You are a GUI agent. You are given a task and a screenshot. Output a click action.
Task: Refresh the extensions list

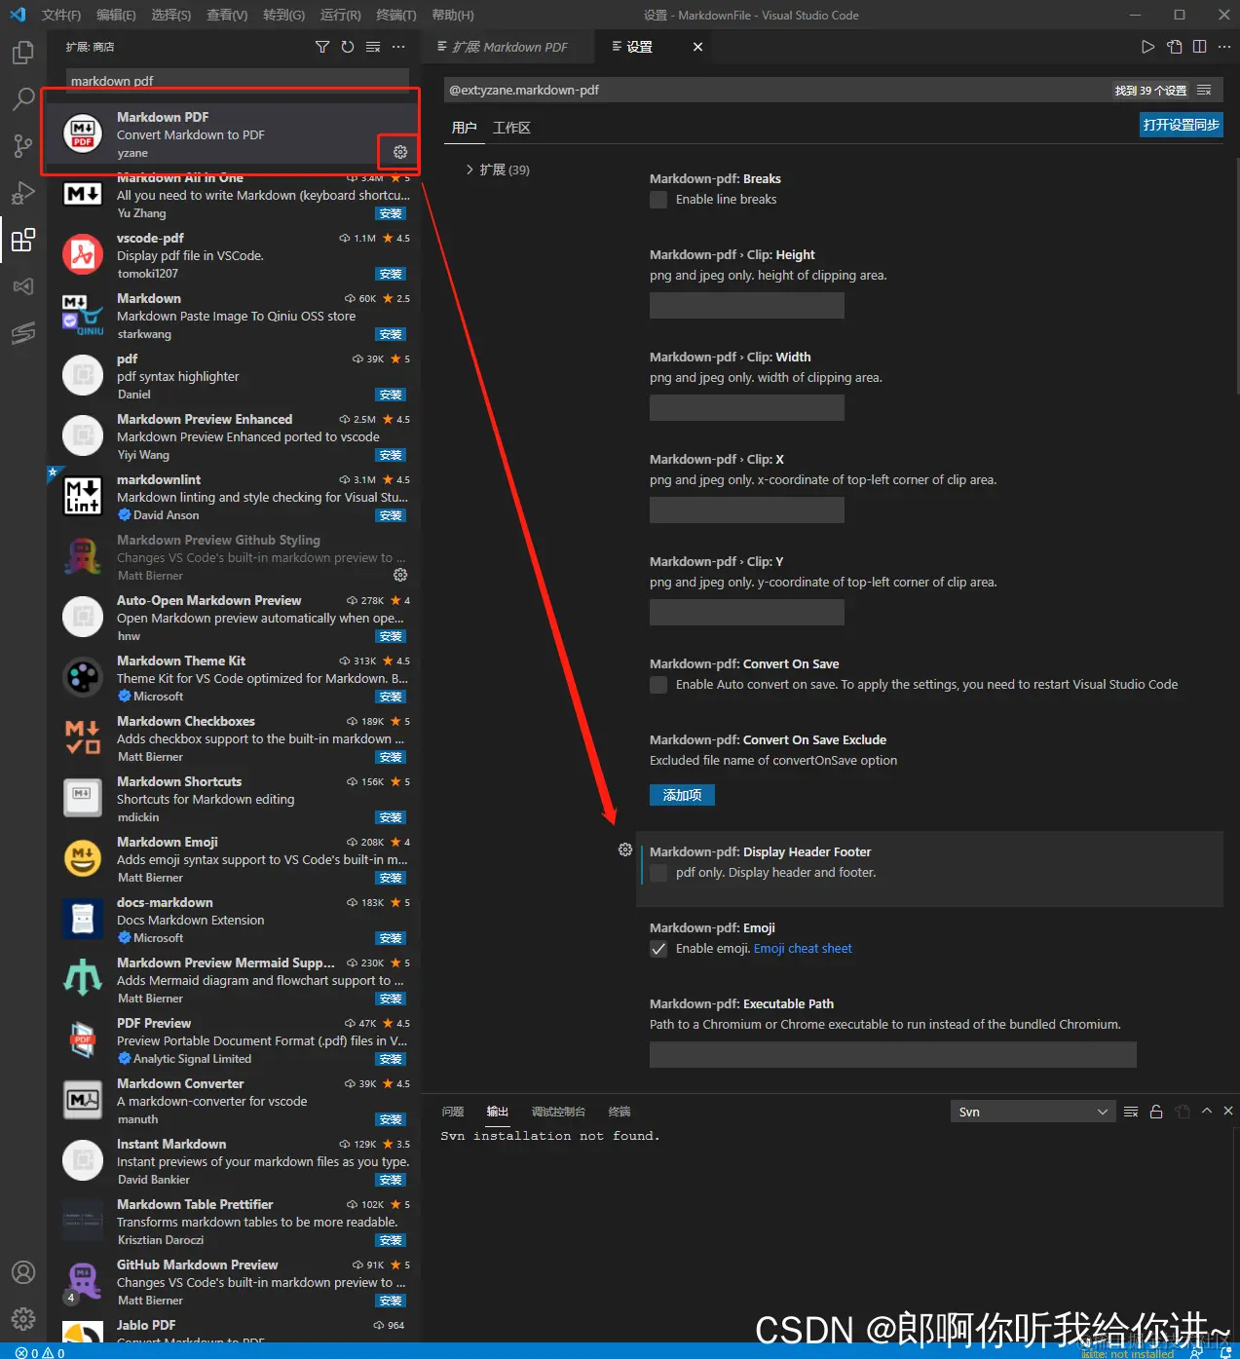348,47
